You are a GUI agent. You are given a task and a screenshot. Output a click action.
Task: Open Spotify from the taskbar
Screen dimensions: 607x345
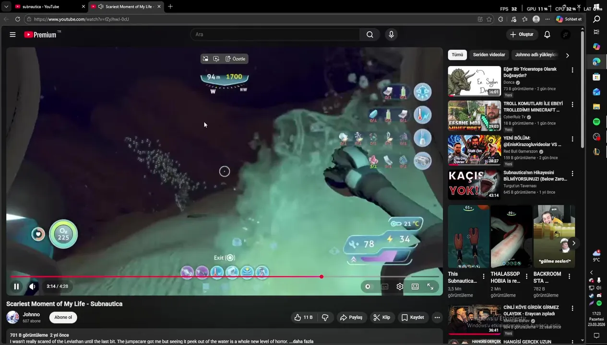[x=596, y=122]
